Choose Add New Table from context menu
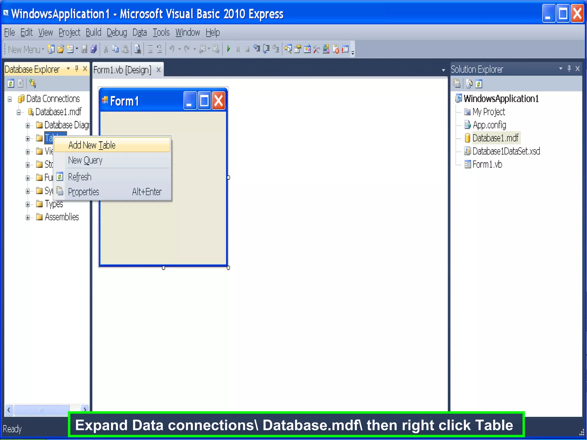The height and width of the screenshot is (440, 587). point(92,145)
